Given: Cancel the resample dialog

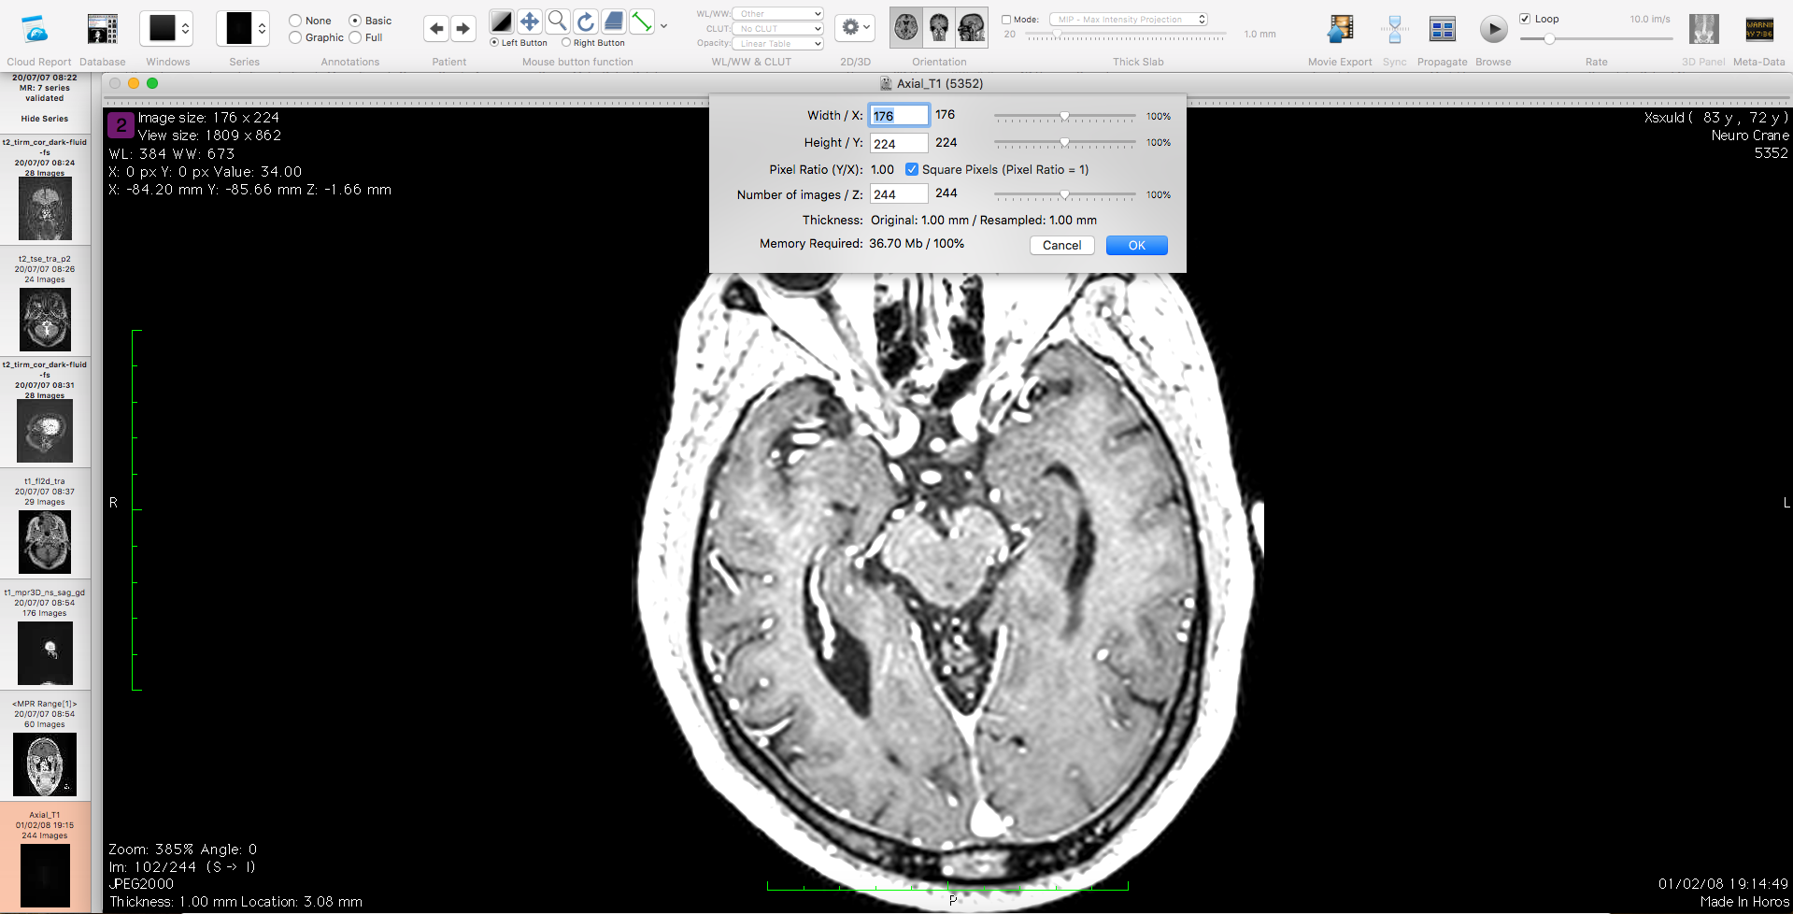Looking at the screenshot, I should click(x=1061, y=246).
